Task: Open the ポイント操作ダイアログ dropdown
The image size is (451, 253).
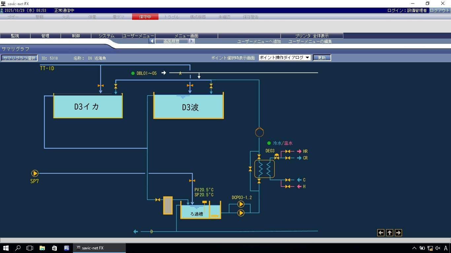Action: coord(285,58)
